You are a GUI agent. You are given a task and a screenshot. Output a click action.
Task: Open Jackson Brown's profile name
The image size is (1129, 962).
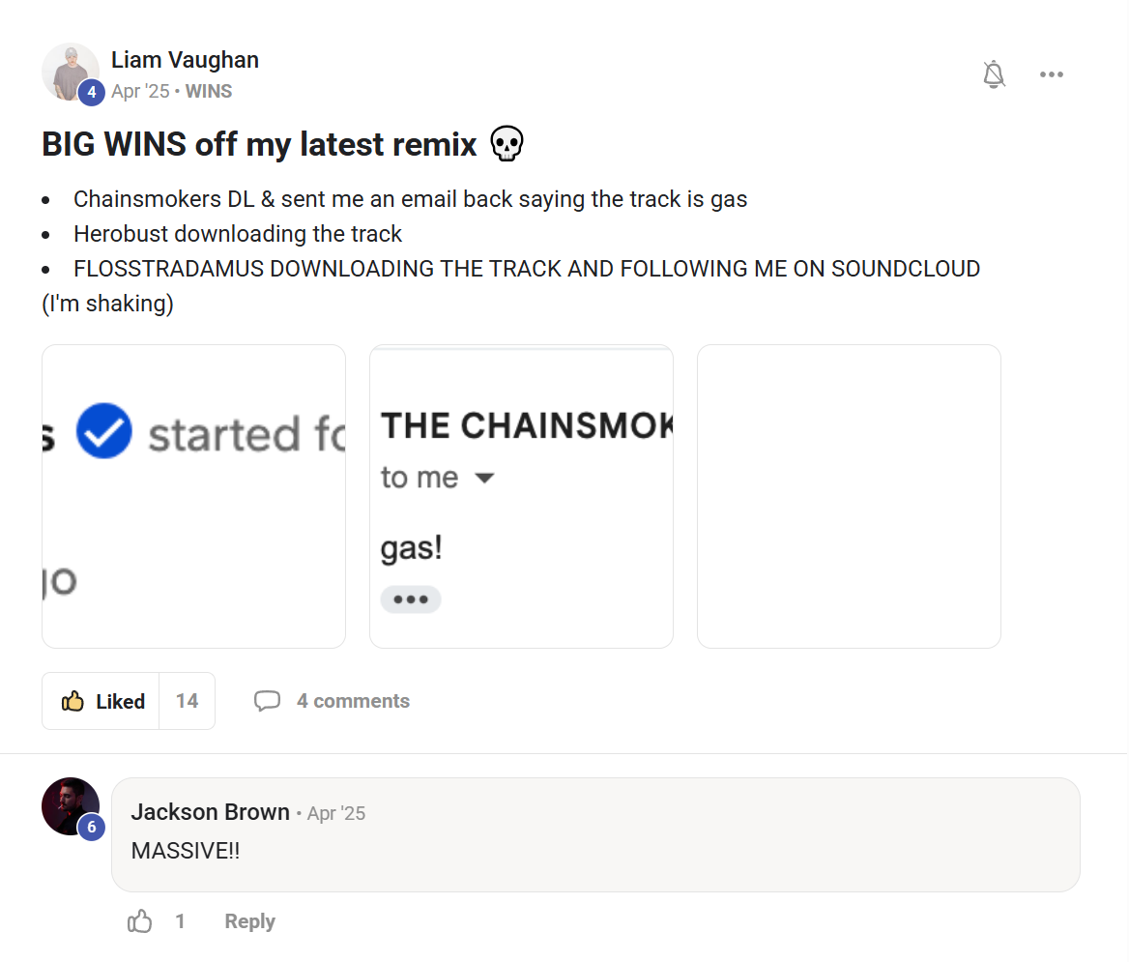(x=210, y=812)
